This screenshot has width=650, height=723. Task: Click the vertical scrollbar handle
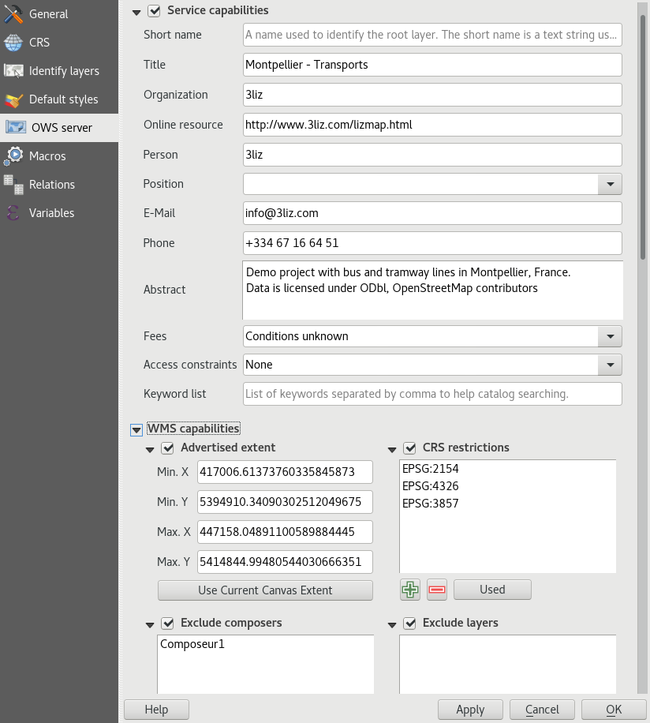point(643,138)
